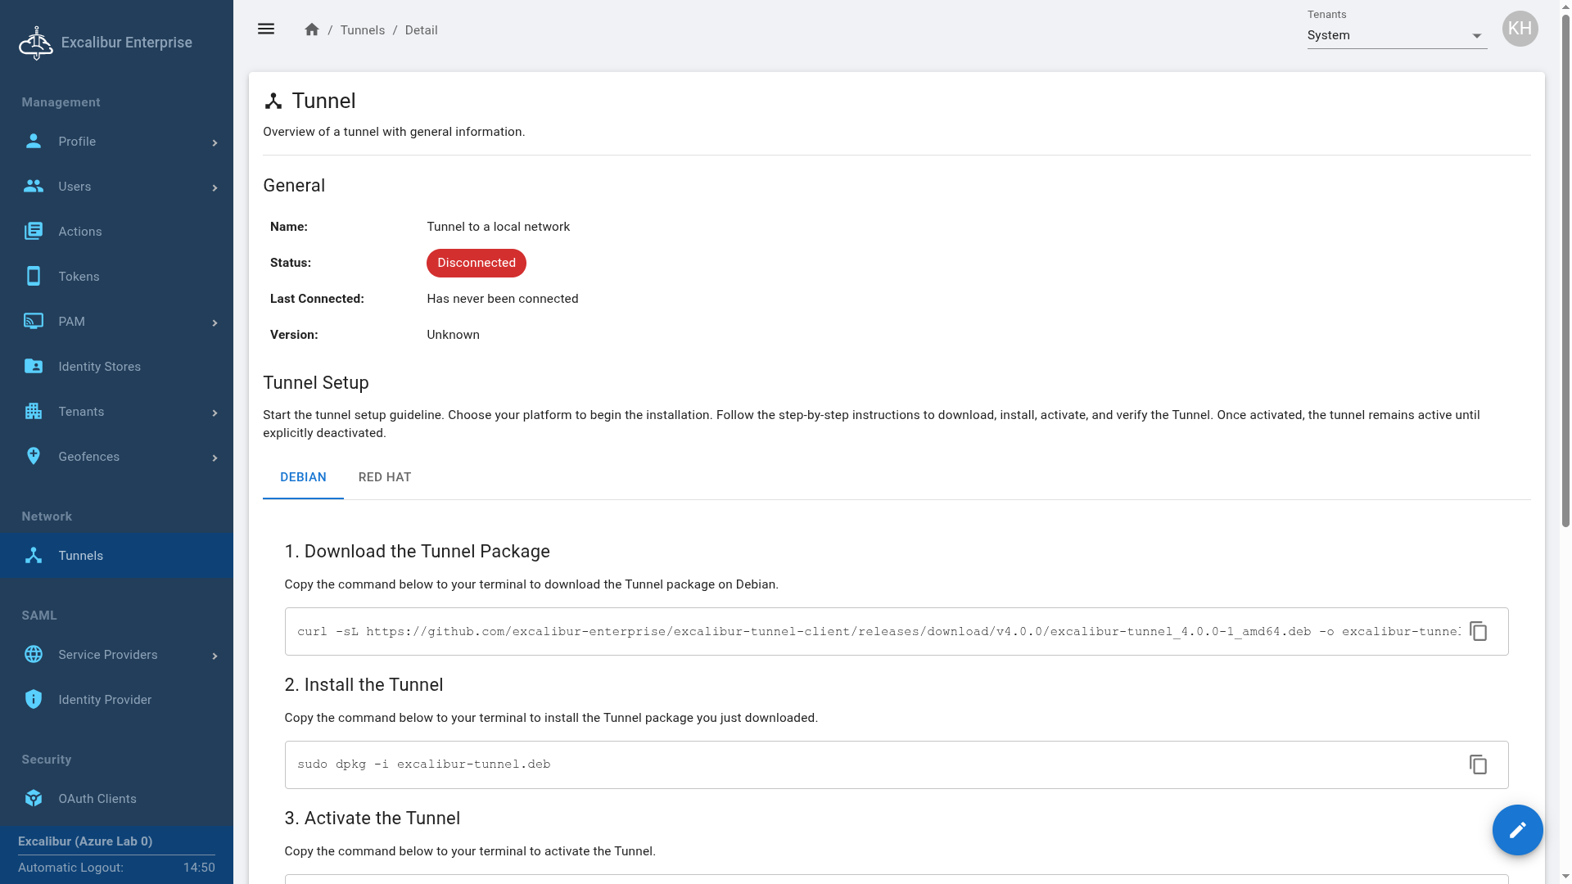Open the KH user avatar
This screenshot has height=884, width=1572.
[x=1520, y=29]
